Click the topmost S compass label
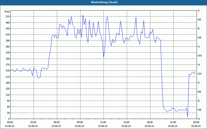The height and width of the screenshot is (129, 207). [199, 11]
